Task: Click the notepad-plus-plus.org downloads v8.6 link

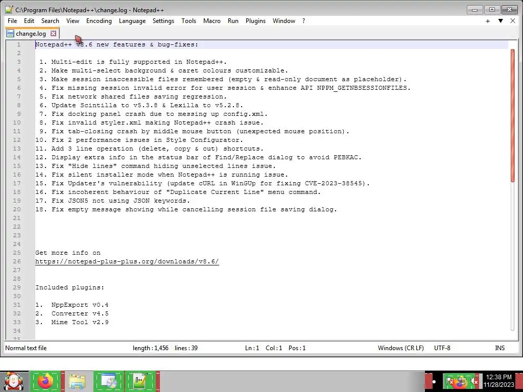Action: (x=127, y=261)
